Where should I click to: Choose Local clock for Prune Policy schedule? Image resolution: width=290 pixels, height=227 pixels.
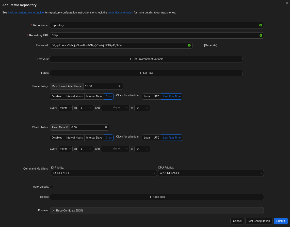pos(147,97)
